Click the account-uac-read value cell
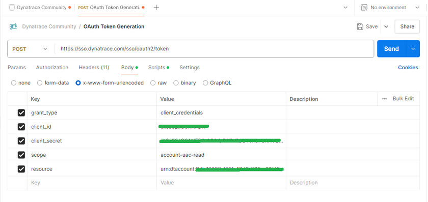 (x=221, y=155)
